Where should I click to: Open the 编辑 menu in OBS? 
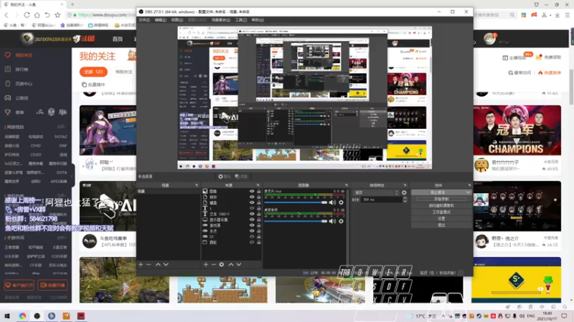(160, 20)
